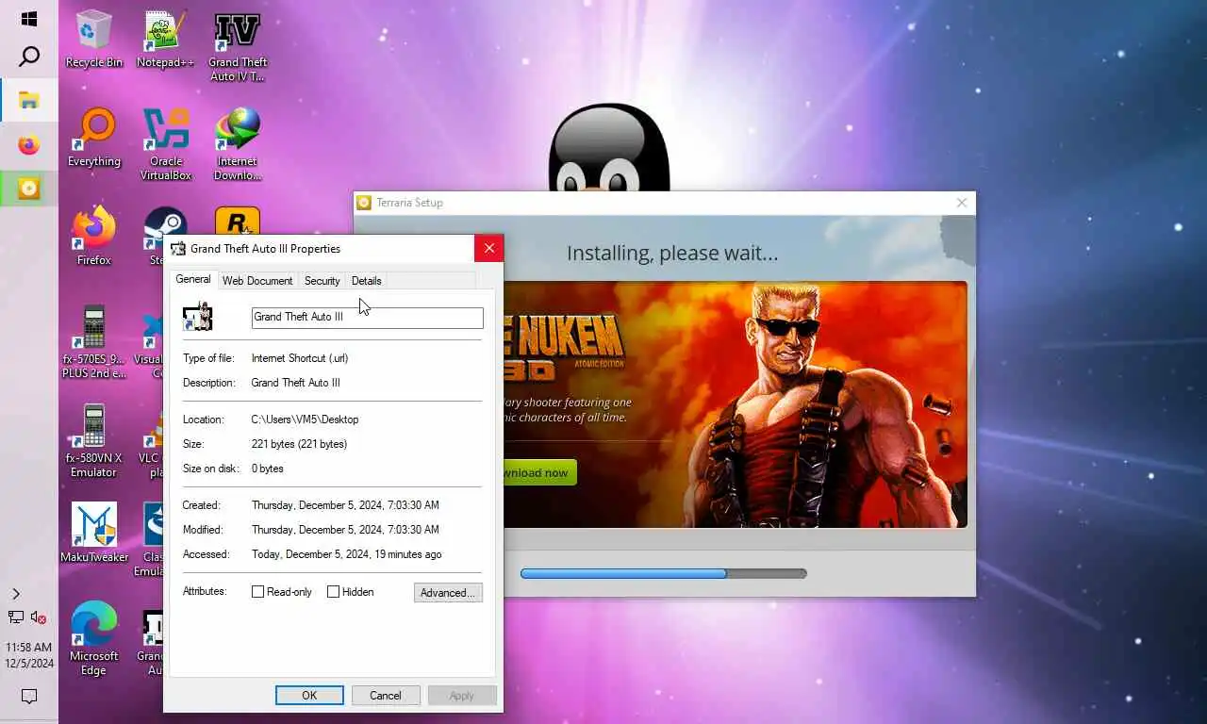Click the Internet Shortcut (.url) file type text
The height and width of the screenshot is (724, 1207).
[x=300, y=358]
